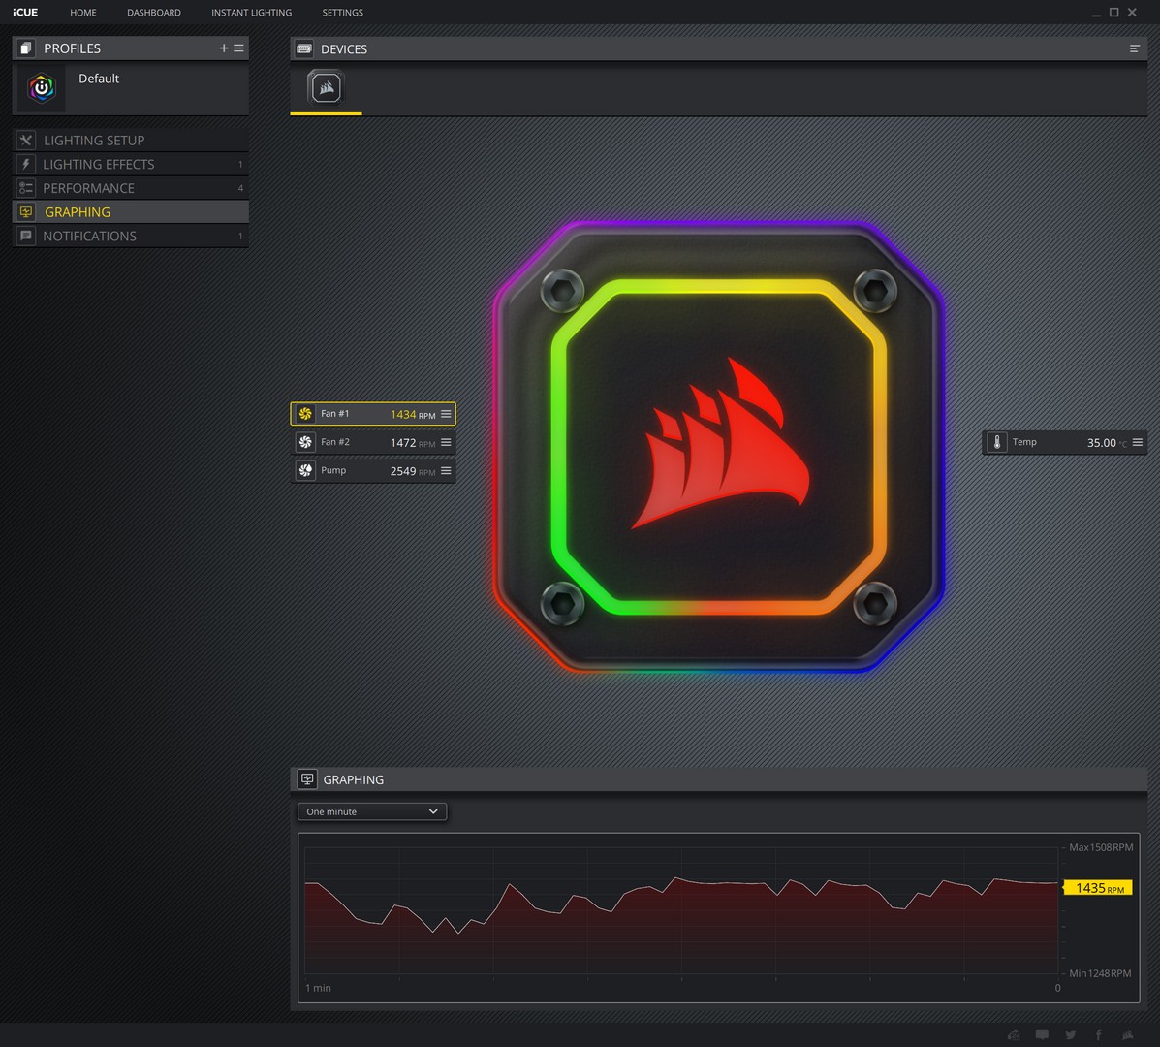Click the Fan #2 fan icon
This screenshot has width=1160, height=1047.
pyautogui.click(x=305, y=442)
